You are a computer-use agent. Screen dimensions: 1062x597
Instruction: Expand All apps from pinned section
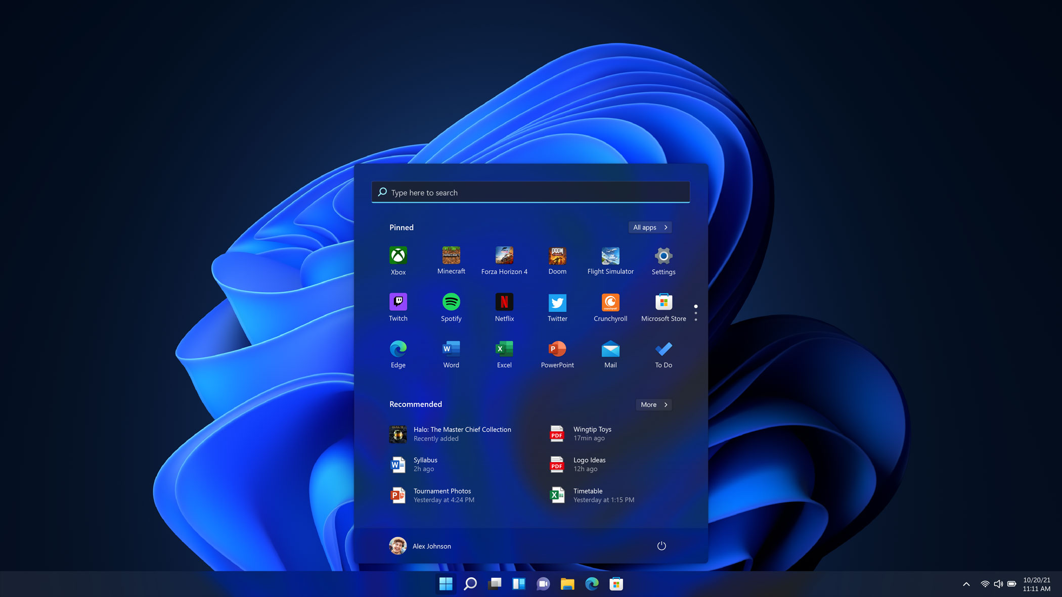pos(650,226)
